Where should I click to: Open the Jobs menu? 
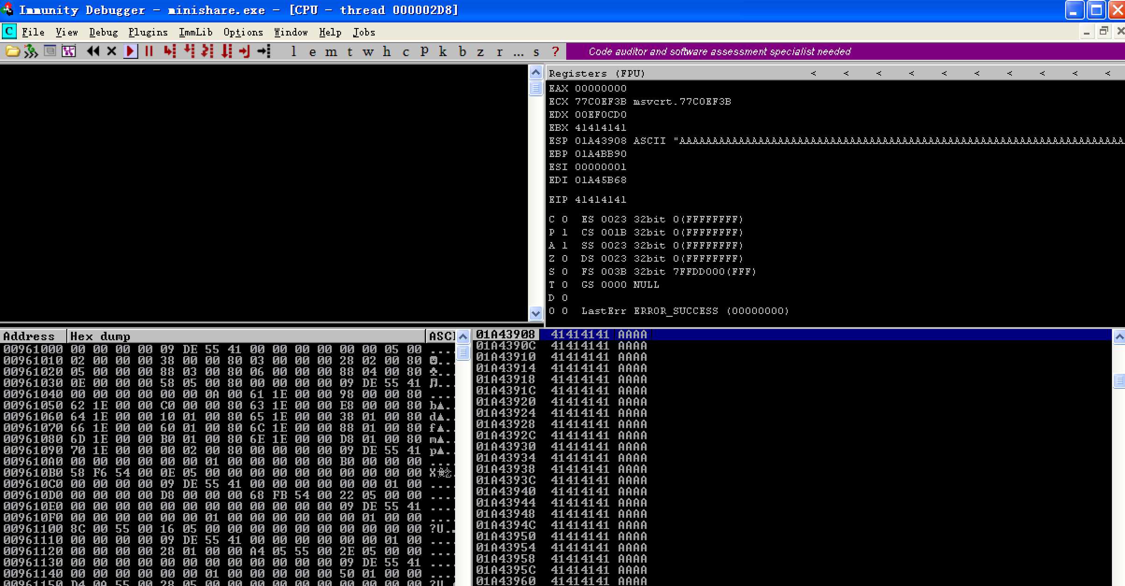[x=364, y=32]
